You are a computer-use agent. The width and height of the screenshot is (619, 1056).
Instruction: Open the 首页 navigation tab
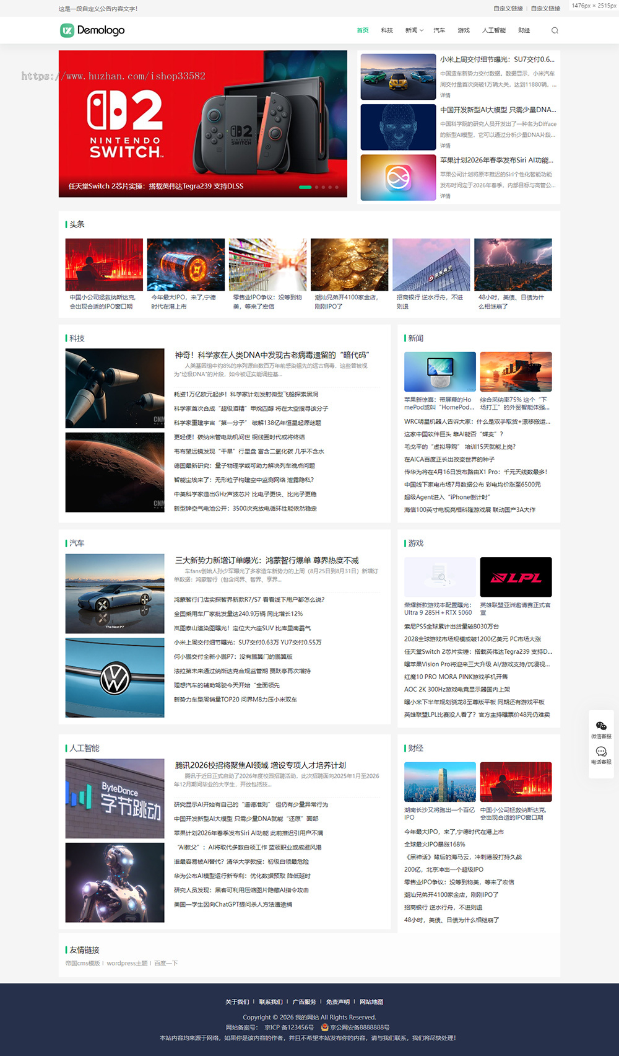(363, 30)
